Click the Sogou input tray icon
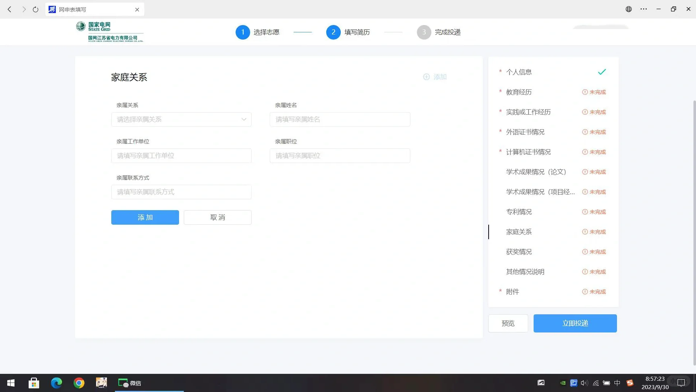The height and width of the screenshot is (392, 696). point(630,383)
